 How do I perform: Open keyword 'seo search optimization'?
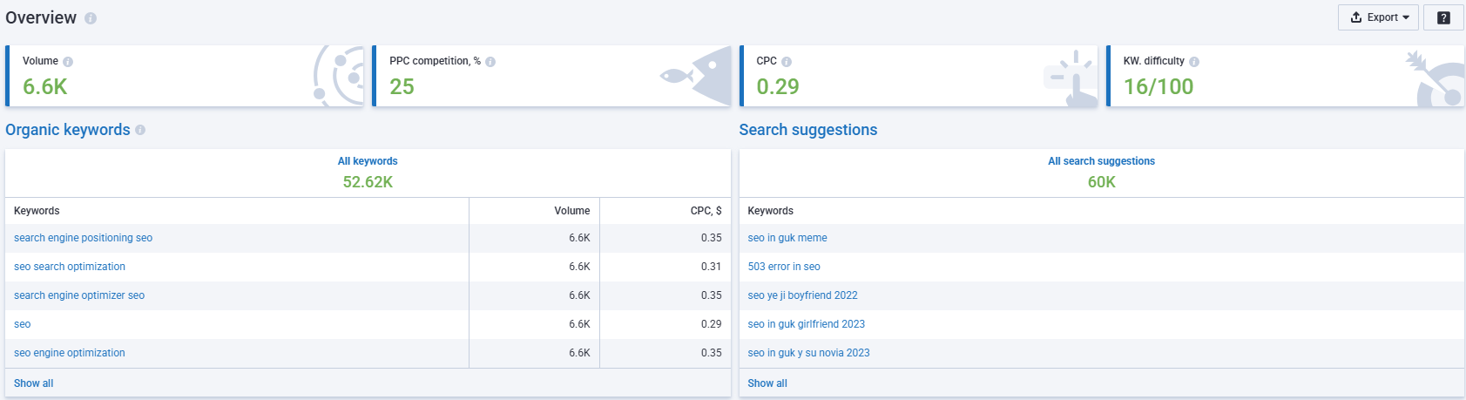click(70, 267)
